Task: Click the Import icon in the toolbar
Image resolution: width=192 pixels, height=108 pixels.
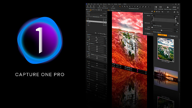Action: 88,6
